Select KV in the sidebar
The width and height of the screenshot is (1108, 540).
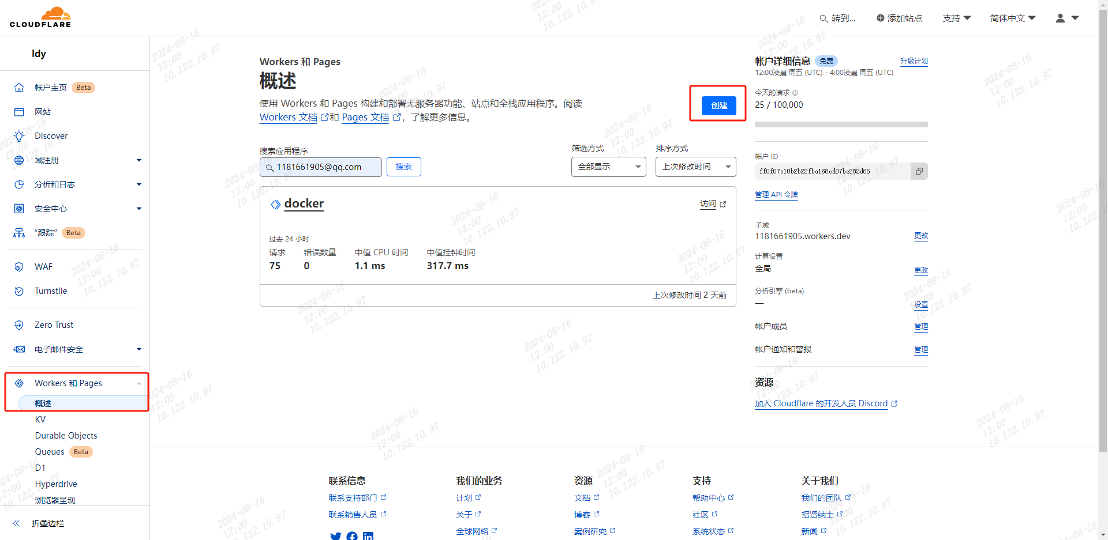point(40,420)
